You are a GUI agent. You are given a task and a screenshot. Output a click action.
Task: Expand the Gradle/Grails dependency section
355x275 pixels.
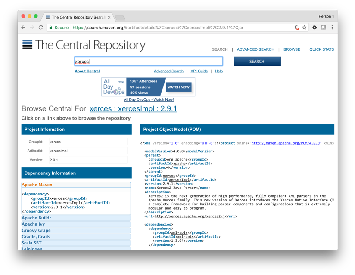(x=36, y=237)
